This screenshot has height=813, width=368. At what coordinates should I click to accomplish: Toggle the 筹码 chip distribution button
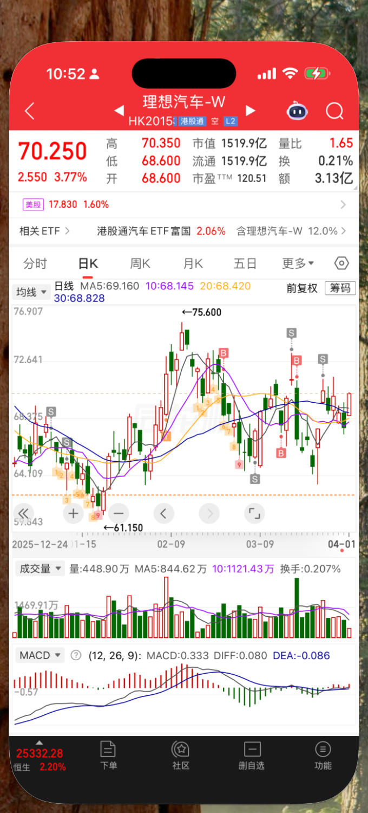tap(340, 288)
